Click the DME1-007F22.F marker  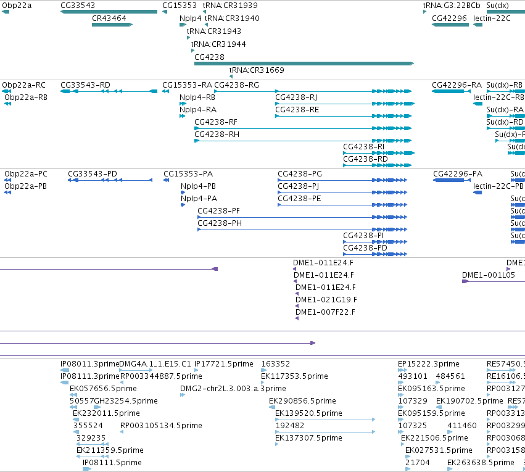(297, 318)
